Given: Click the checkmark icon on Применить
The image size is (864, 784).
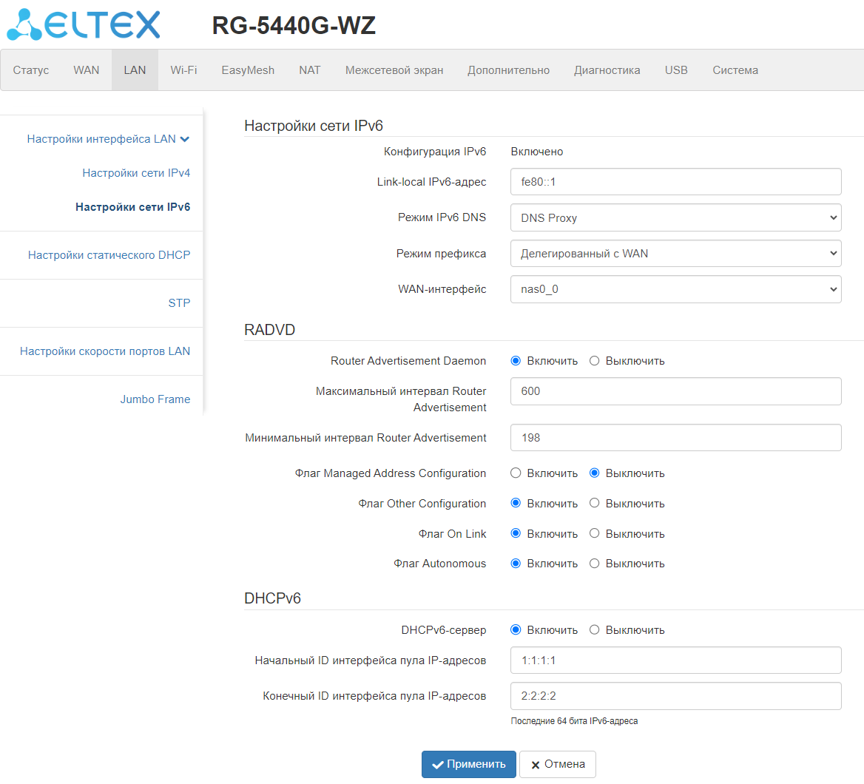Looking at the screenshot, I should tap(438, 765).
